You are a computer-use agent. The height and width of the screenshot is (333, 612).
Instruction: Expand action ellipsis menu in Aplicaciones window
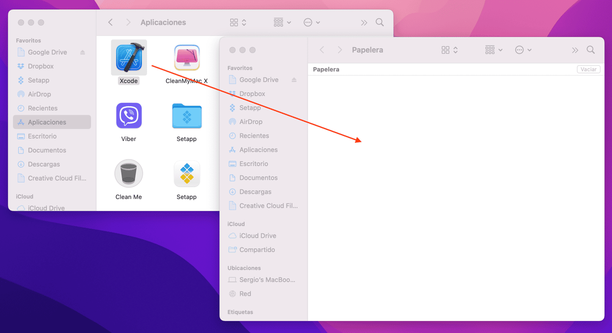[x=312, y=23]
